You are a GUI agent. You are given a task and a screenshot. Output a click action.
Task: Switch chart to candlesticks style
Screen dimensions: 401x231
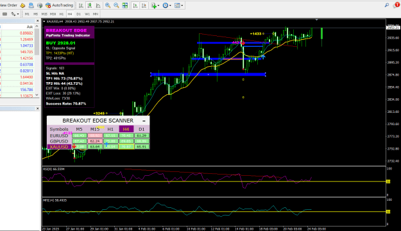(x=90, y=5)
